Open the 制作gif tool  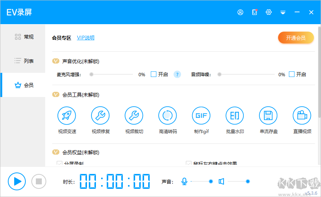(201, 116)
